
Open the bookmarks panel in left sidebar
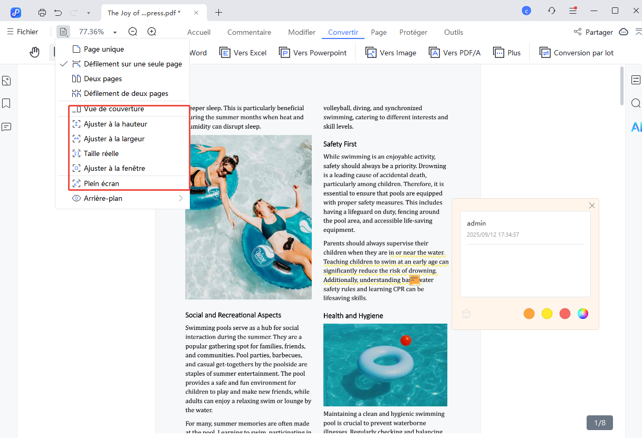[x=6, y=103]
